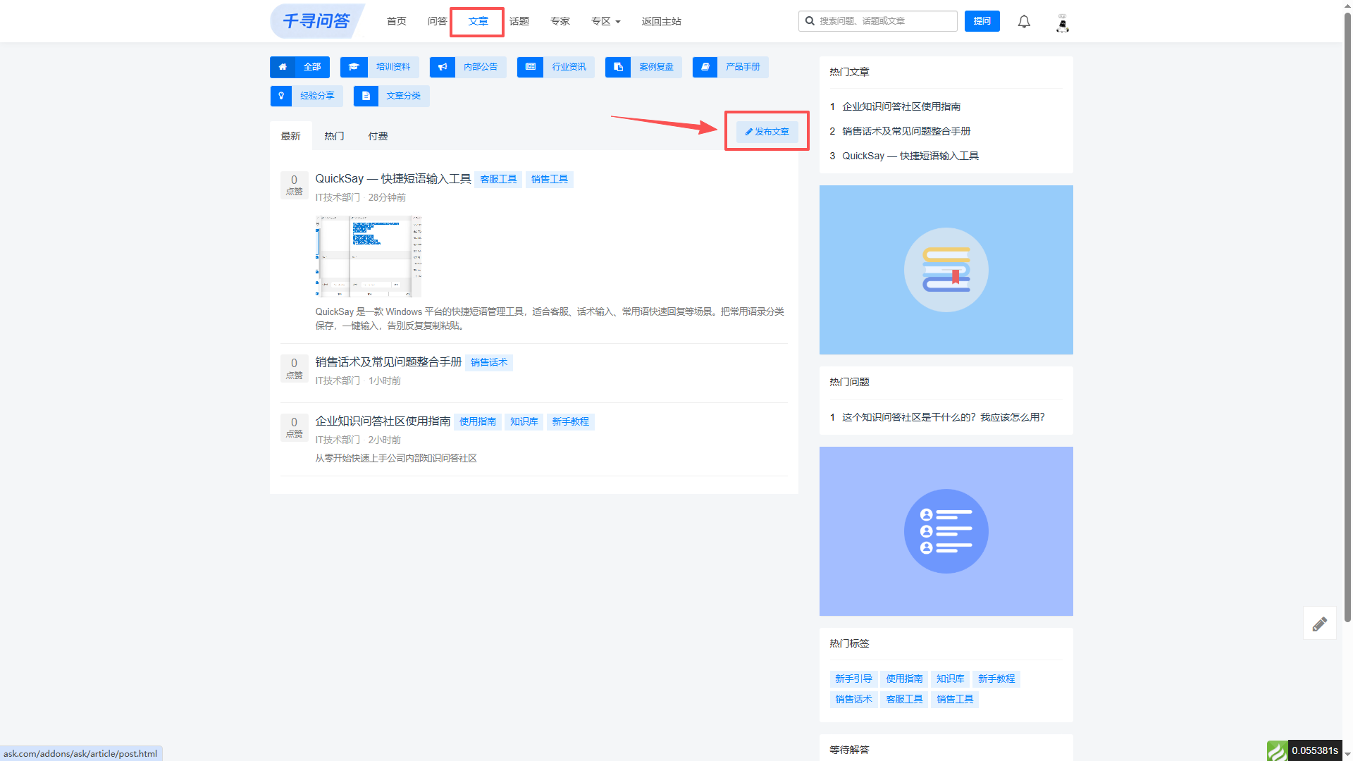Screen dimensions: 1353x761
Task: Pick the megaphone 内部公告 category
Action: coord(468,67)
